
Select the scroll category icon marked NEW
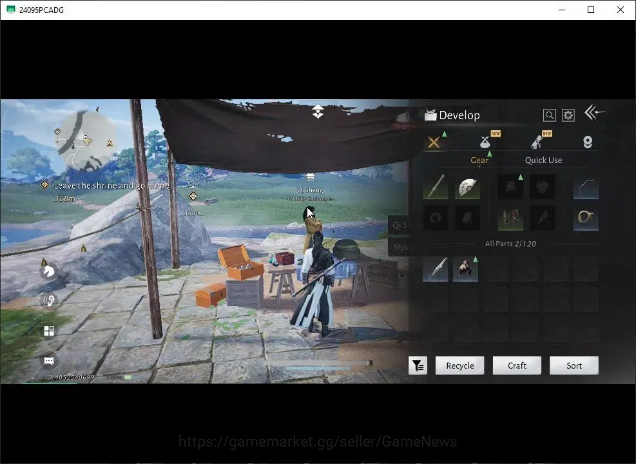pos(537,142)
